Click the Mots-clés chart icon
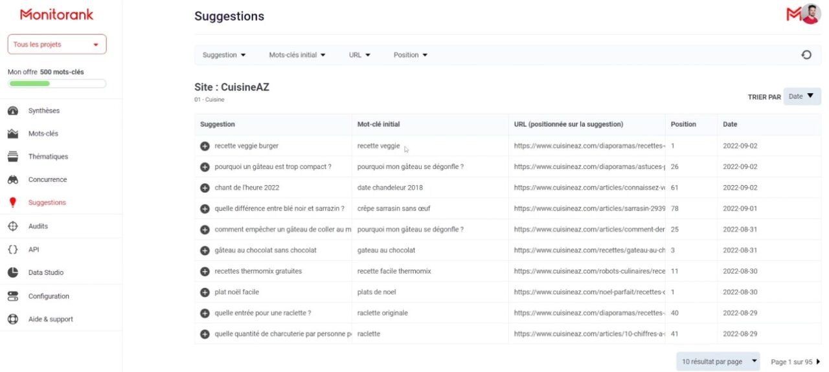This screenshot has height=372, width=829. pyautogui.click(x=13, y=134)
